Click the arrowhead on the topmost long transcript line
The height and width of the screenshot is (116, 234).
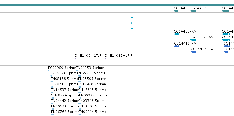coord(132,18)
